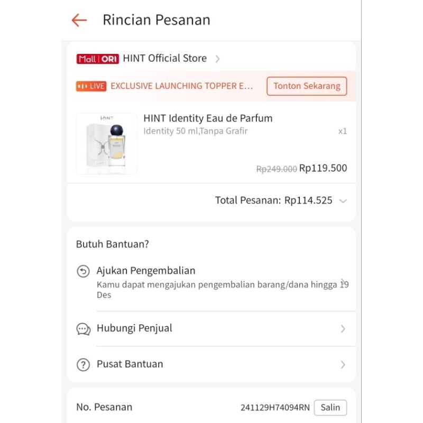Open Pusat Bantuan chevron arrow
Screen dimensions: 423x423
click(343, 364)
